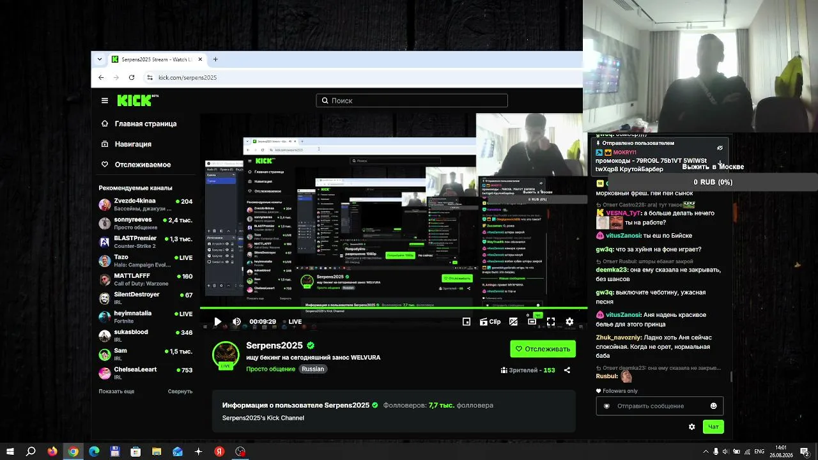Open the chat settings gear
818x460 pixels.
point(691,427)
